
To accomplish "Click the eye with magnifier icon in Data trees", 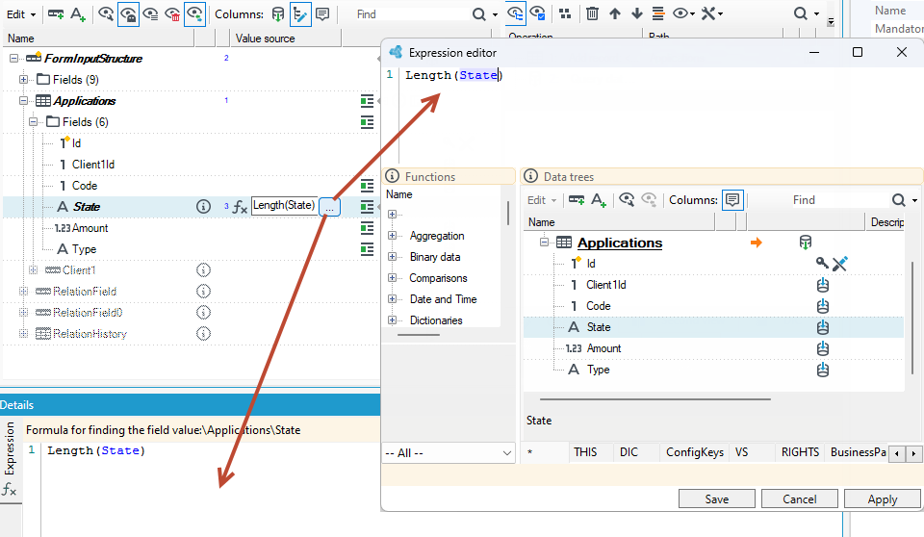I will coord(627,200).
